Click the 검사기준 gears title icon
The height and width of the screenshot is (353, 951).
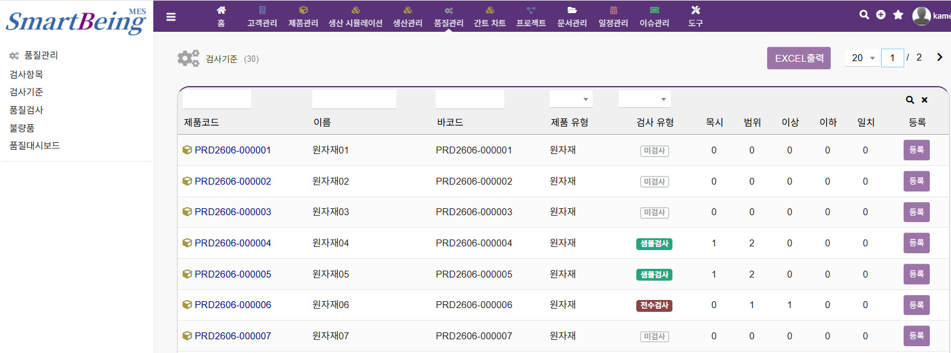click(x=188, y=58)
